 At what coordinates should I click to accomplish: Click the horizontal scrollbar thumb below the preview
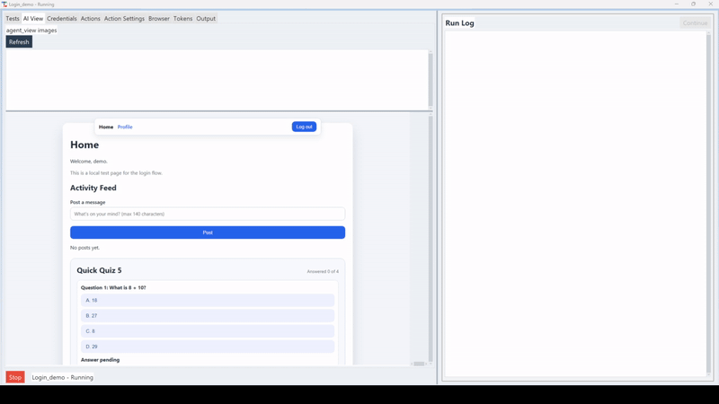(x=419, y=364)
